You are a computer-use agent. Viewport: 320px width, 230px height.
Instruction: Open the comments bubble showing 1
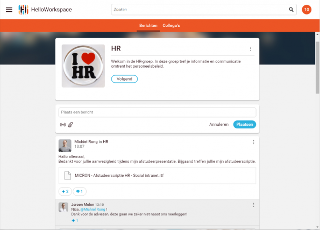point(80,191)
